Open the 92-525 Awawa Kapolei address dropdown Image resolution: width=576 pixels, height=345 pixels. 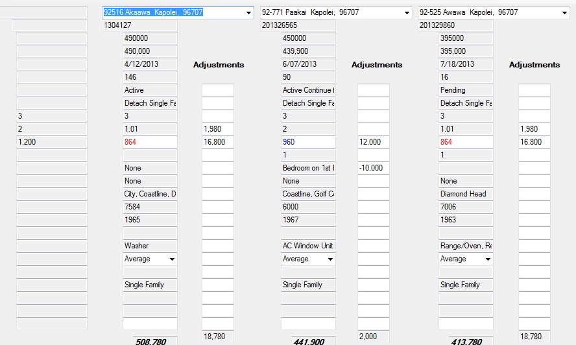[x=564, y=12]
